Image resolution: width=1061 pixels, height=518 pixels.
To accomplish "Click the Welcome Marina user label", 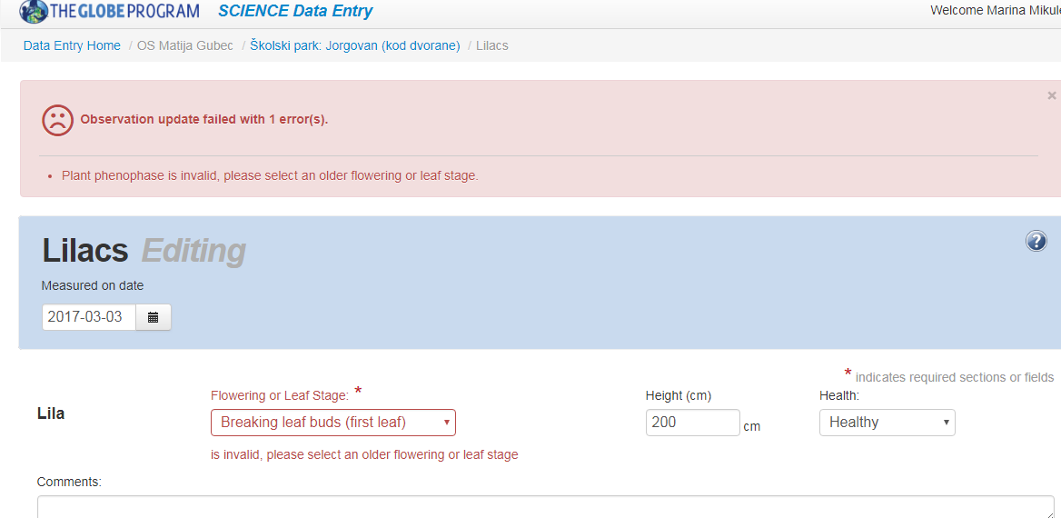I will (x=995, y=10).
